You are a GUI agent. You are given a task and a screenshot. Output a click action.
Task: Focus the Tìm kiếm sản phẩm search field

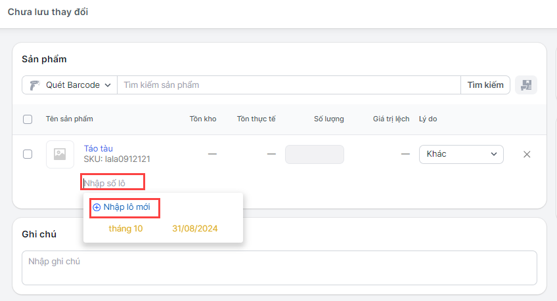point(289,85)
